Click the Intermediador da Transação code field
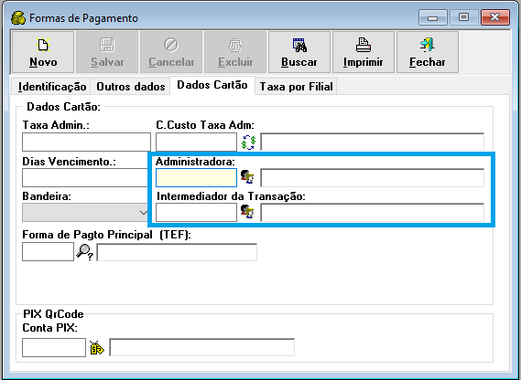Image resolution: width=521 pixels, height=380 pixels. pyautogui.click(x=196, y=212)
